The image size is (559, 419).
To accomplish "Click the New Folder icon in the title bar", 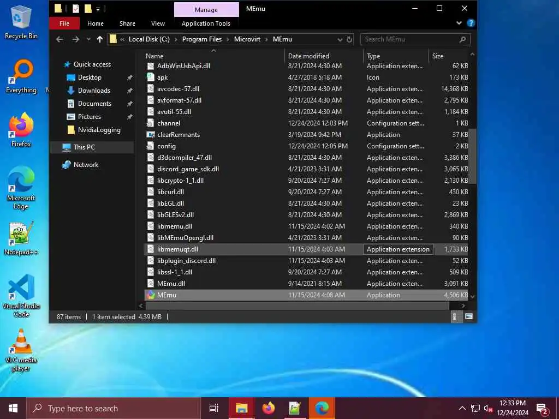I will point(88,9).
